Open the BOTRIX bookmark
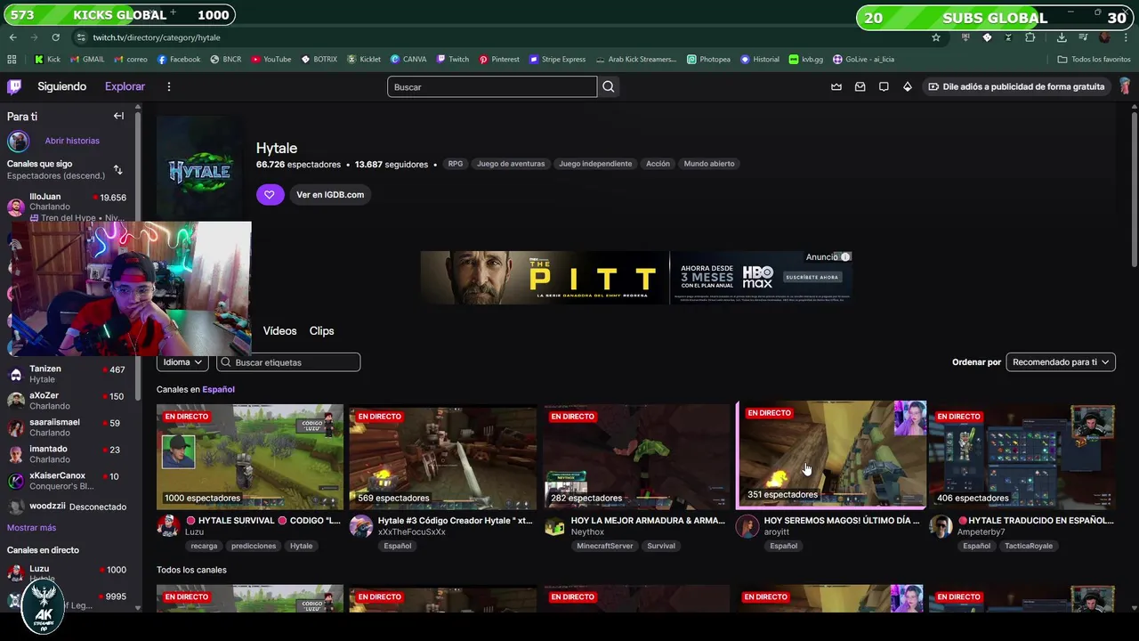This screenshot has width=1139, height=641. [319, 60]
